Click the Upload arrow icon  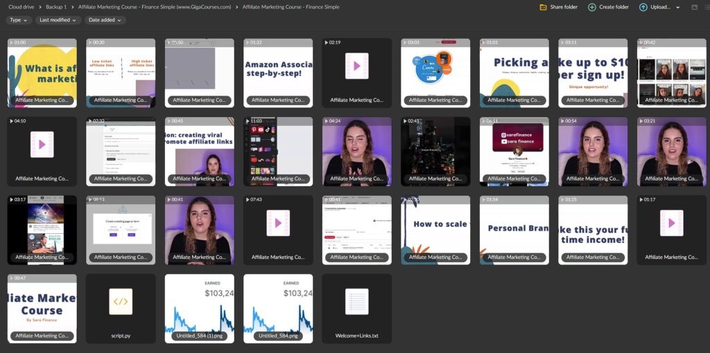643,7
